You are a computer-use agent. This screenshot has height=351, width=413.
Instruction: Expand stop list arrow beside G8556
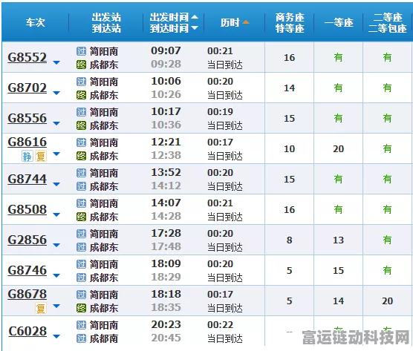tap(56, 123)
